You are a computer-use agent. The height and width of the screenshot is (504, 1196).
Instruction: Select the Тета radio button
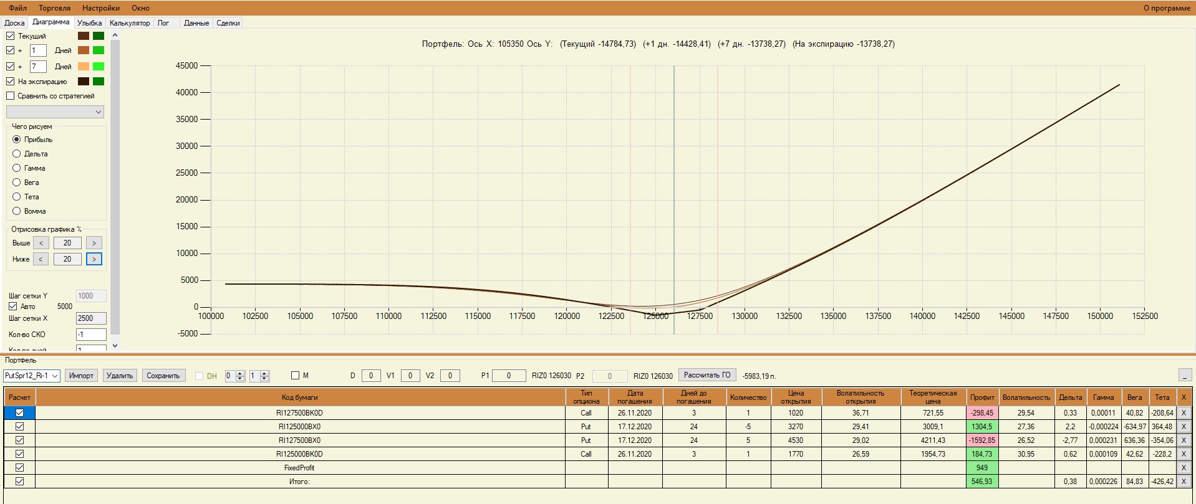coord(17,197)
